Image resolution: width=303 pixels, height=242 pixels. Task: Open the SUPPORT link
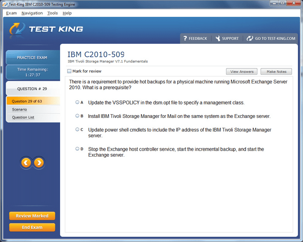(x=227, y=38)
